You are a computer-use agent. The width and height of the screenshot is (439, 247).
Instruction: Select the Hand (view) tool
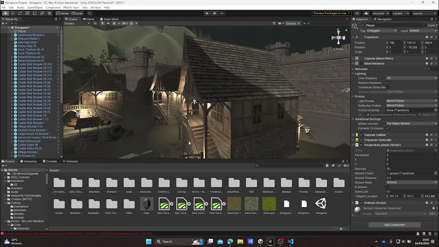(5, 13)
